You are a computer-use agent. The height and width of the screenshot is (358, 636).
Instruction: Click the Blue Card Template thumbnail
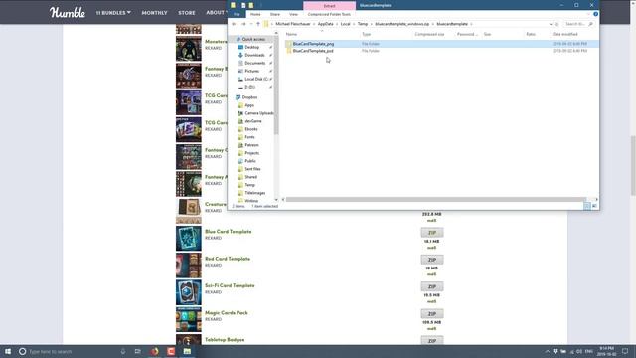click(189, 239)
